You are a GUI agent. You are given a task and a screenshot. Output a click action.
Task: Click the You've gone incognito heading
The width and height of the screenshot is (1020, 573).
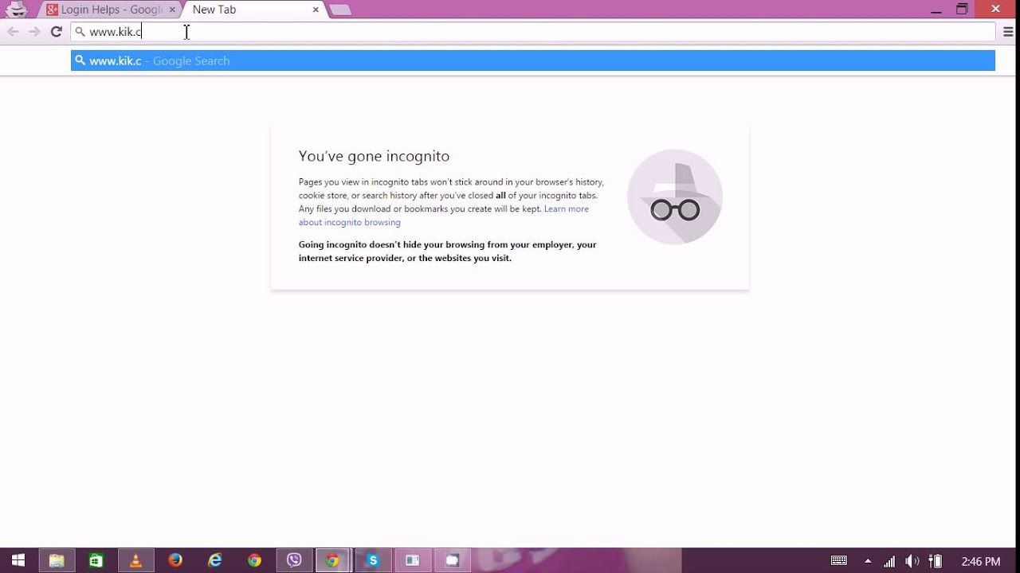[x=374, y=156]
